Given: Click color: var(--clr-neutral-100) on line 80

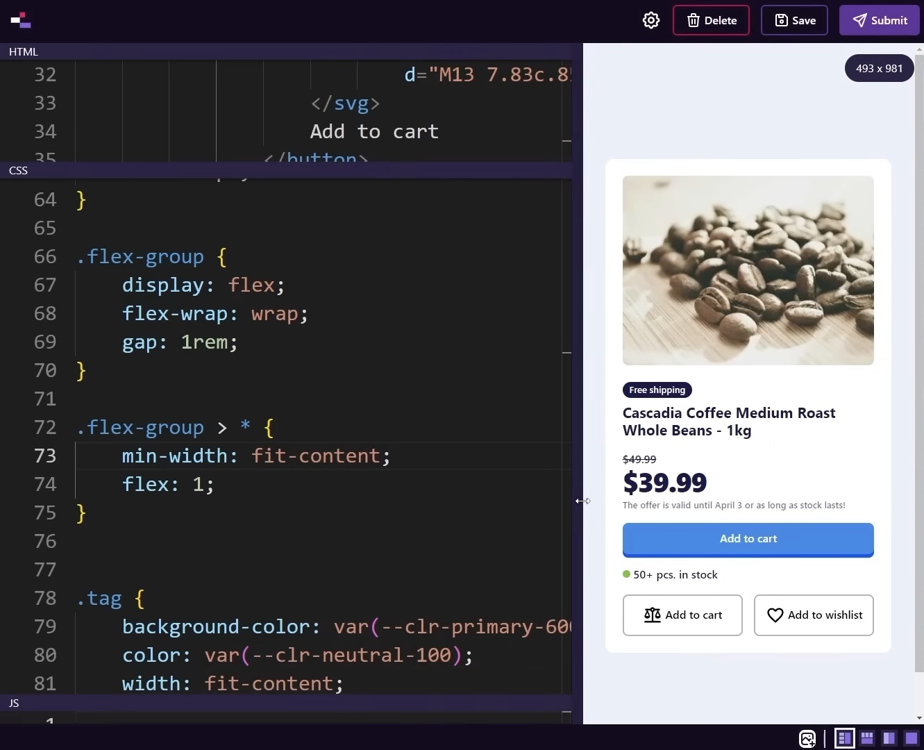Looking at the screenshot, I should coord(297,655).
